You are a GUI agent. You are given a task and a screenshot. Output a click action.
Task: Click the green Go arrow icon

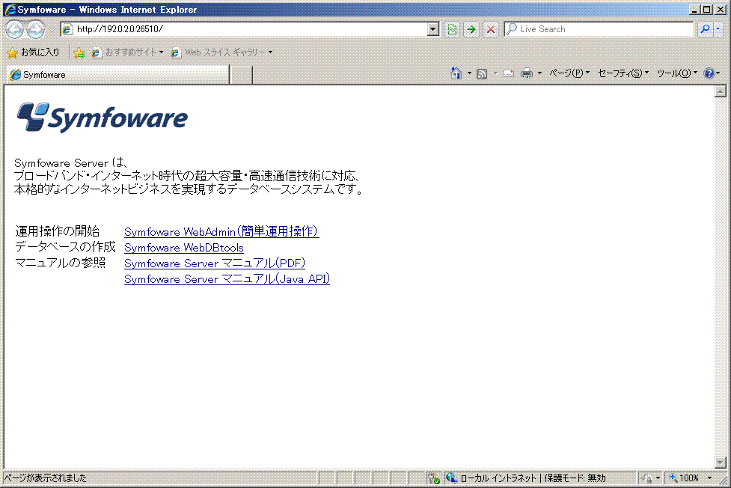[x=471, y=29]
